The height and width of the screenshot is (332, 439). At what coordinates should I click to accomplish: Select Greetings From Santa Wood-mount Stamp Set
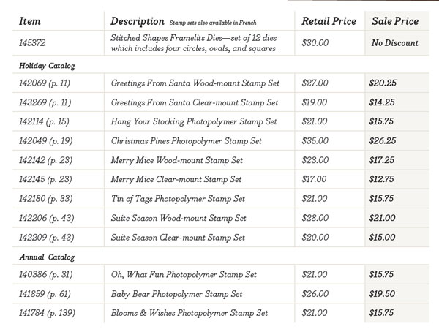pyautogui.click(x=195, y=83)
